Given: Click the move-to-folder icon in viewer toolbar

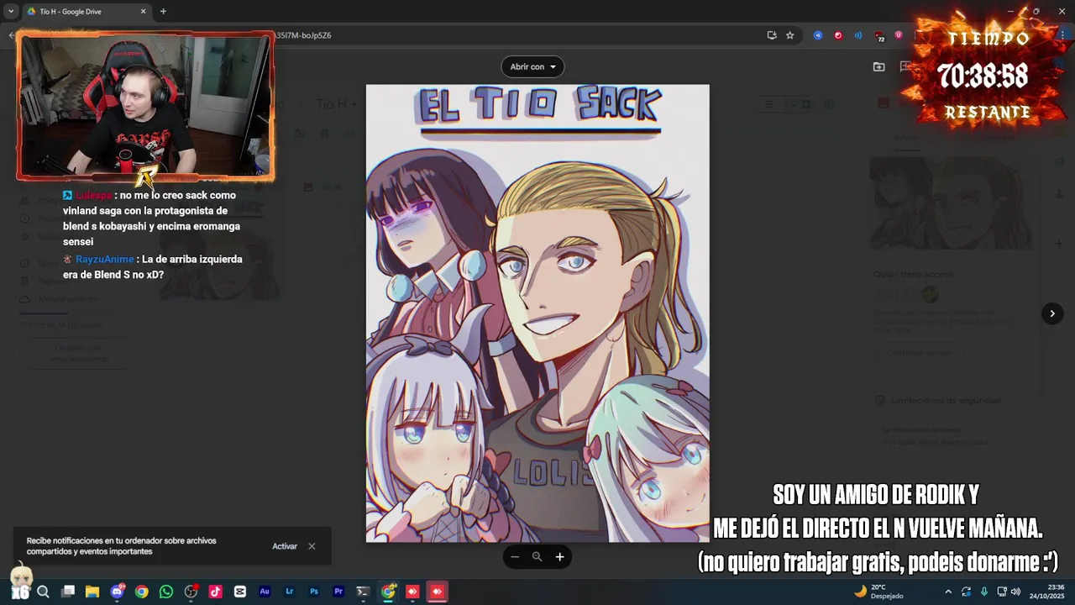Looking at the screenshot, I should 878,66.
